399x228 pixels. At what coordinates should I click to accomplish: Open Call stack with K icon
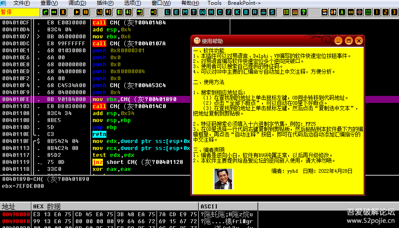(237, 12)
